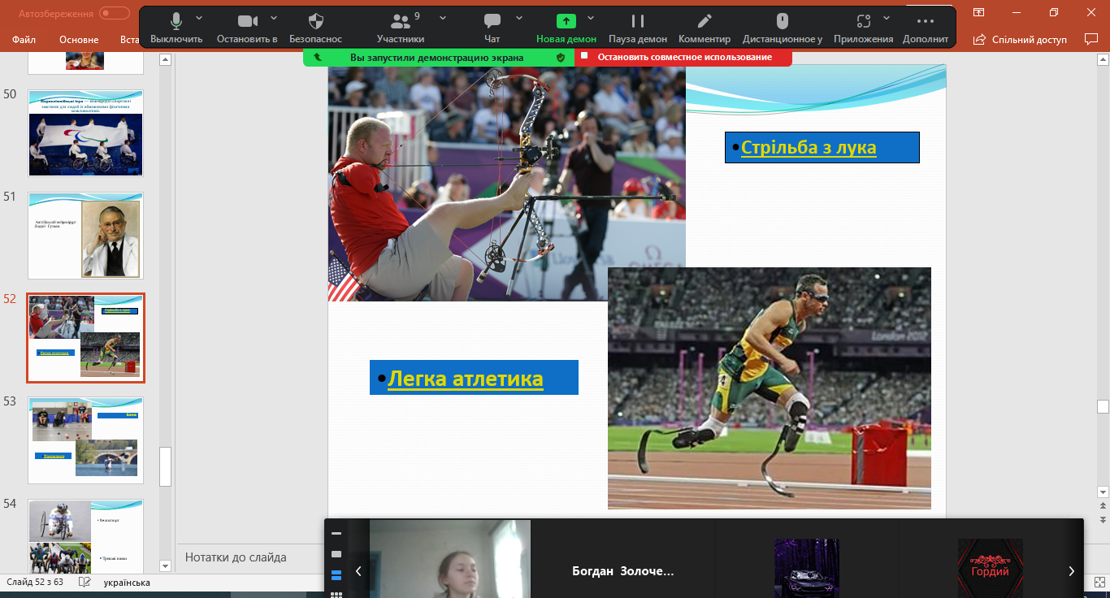Expand arrow next to Приложения
The height and width of the screenshot is (598, 1110).
click(887, 17)
